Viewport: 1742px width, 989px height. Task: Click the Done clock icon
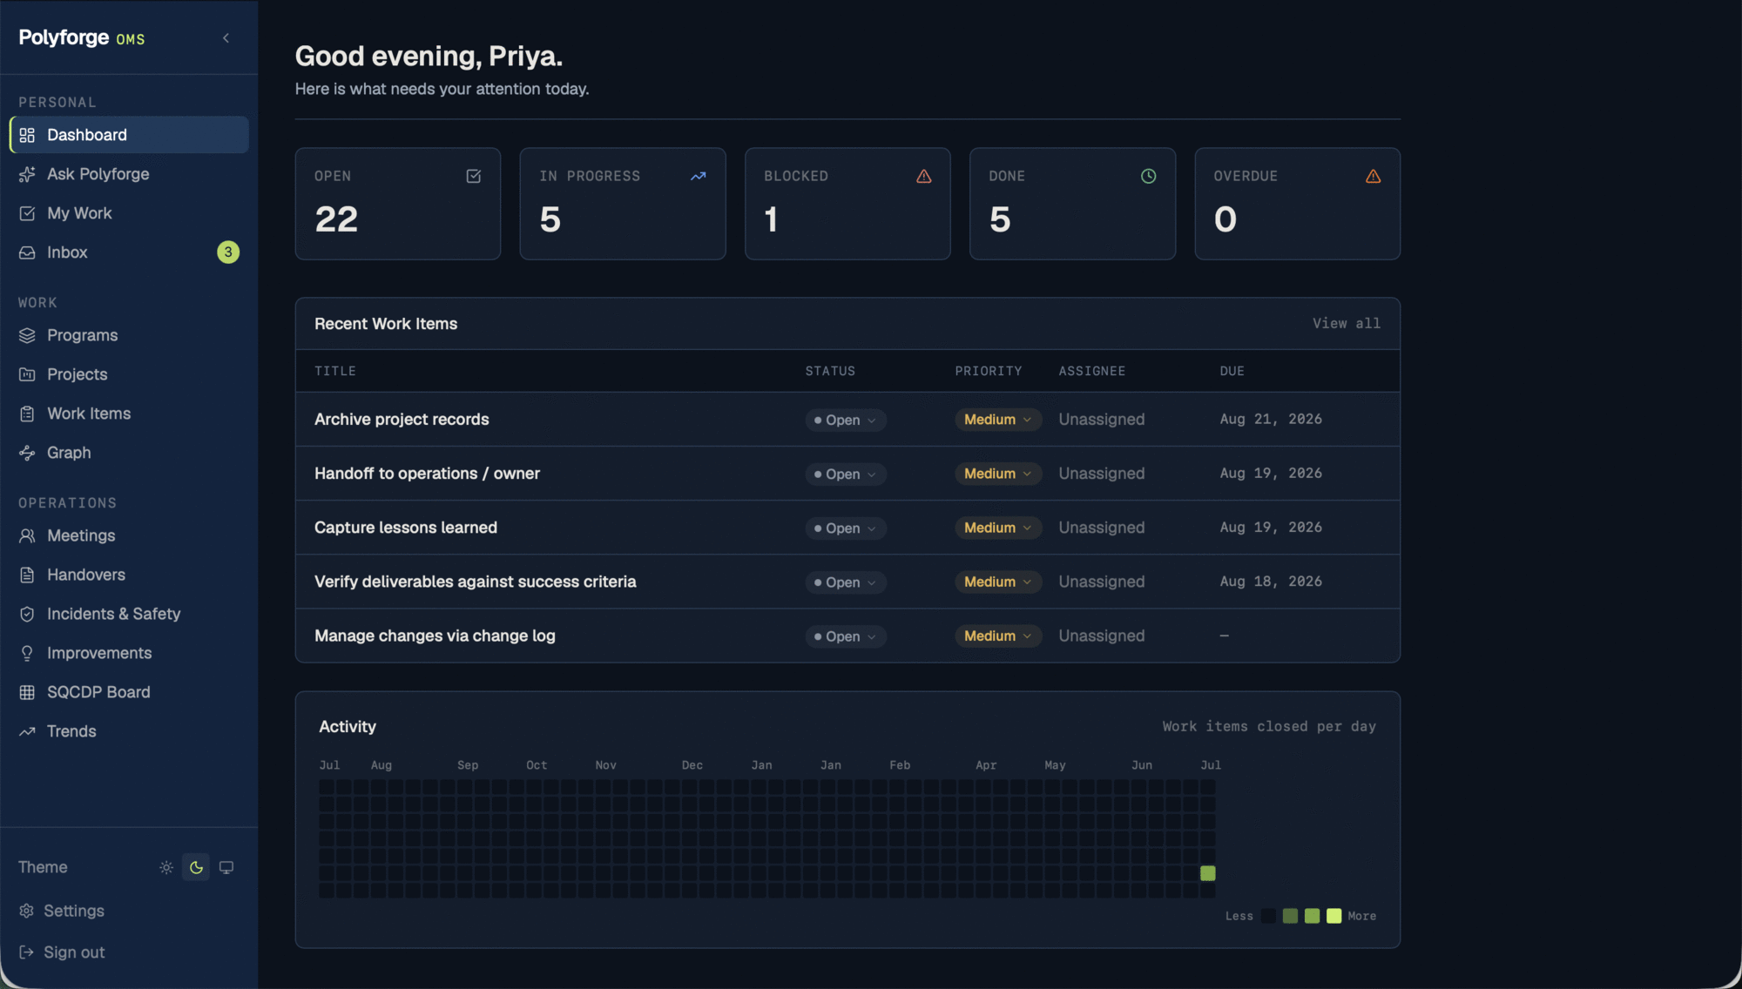[1149, 176]
